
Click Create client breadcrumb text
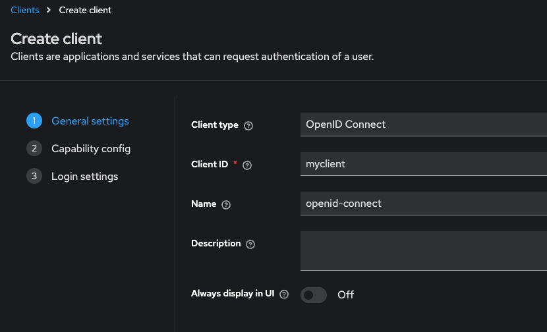(x=85, y=10)
